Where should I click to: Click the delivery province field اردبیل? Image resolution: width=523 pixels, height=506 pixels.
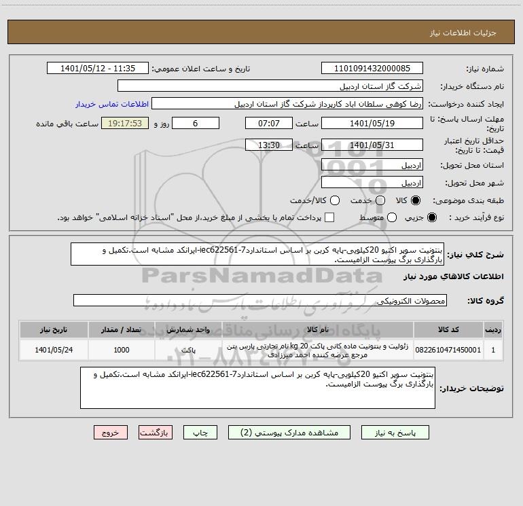[x=372, y=165]
